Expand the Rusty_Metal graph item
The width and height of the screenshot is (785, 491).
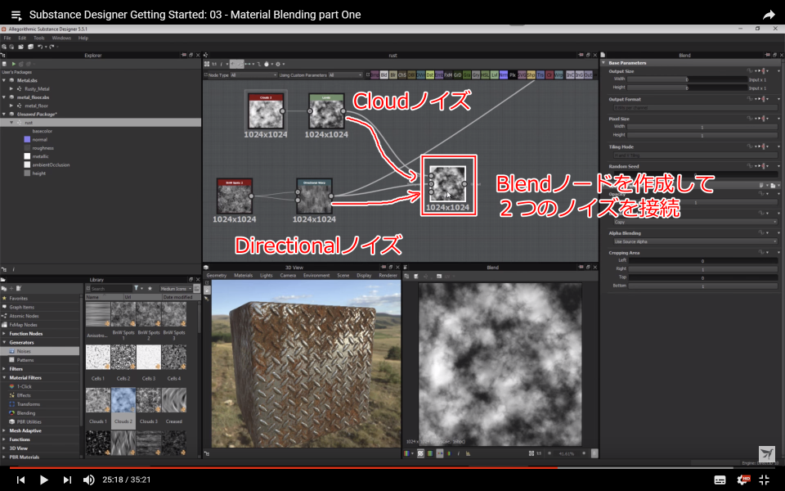(x=11, y=88)
